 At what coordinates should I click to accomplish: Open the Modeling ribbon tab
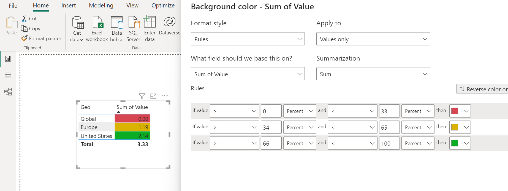(x=101, y=6)
